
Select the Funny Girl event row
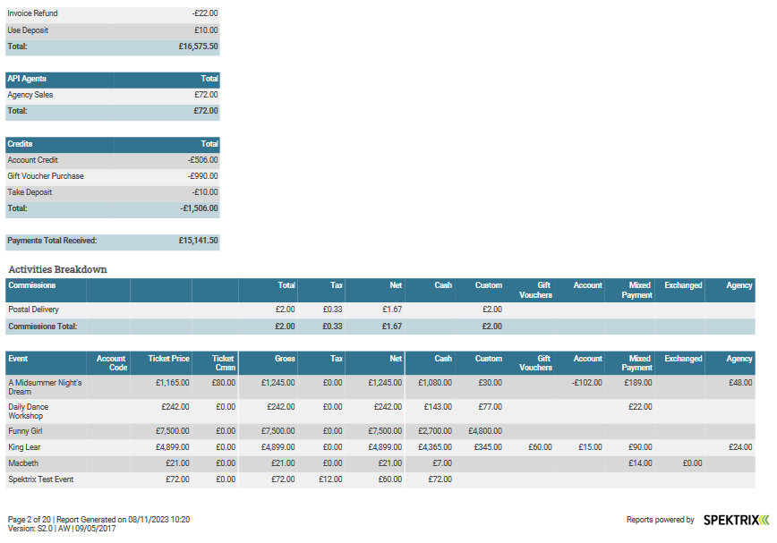(x=380, y=431)
